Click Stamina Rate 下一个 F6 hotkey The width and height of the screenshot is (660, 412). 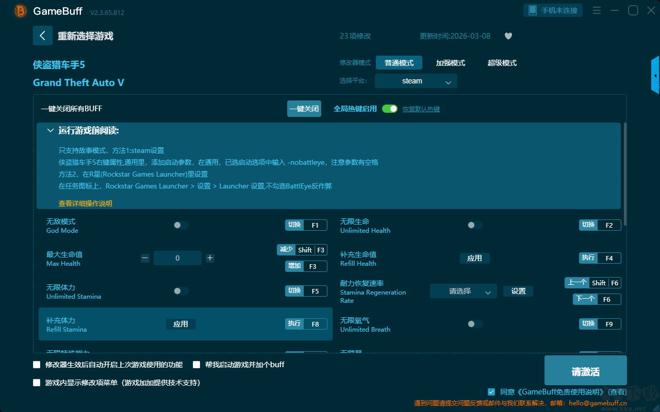tap(597, 299)
